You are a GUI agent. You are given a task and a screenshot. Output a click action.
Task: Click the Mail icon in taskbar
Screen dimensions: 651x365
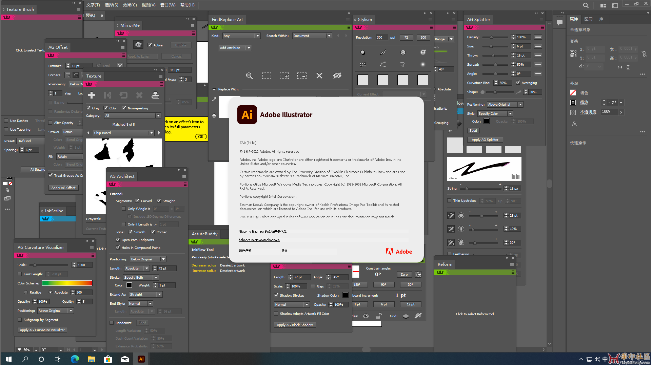[125, 359]
